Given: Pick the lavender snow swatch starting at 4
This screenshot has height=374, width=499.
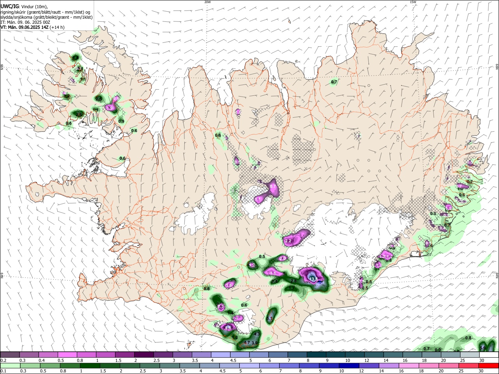Looking at the screenshot, I should 220,355.
